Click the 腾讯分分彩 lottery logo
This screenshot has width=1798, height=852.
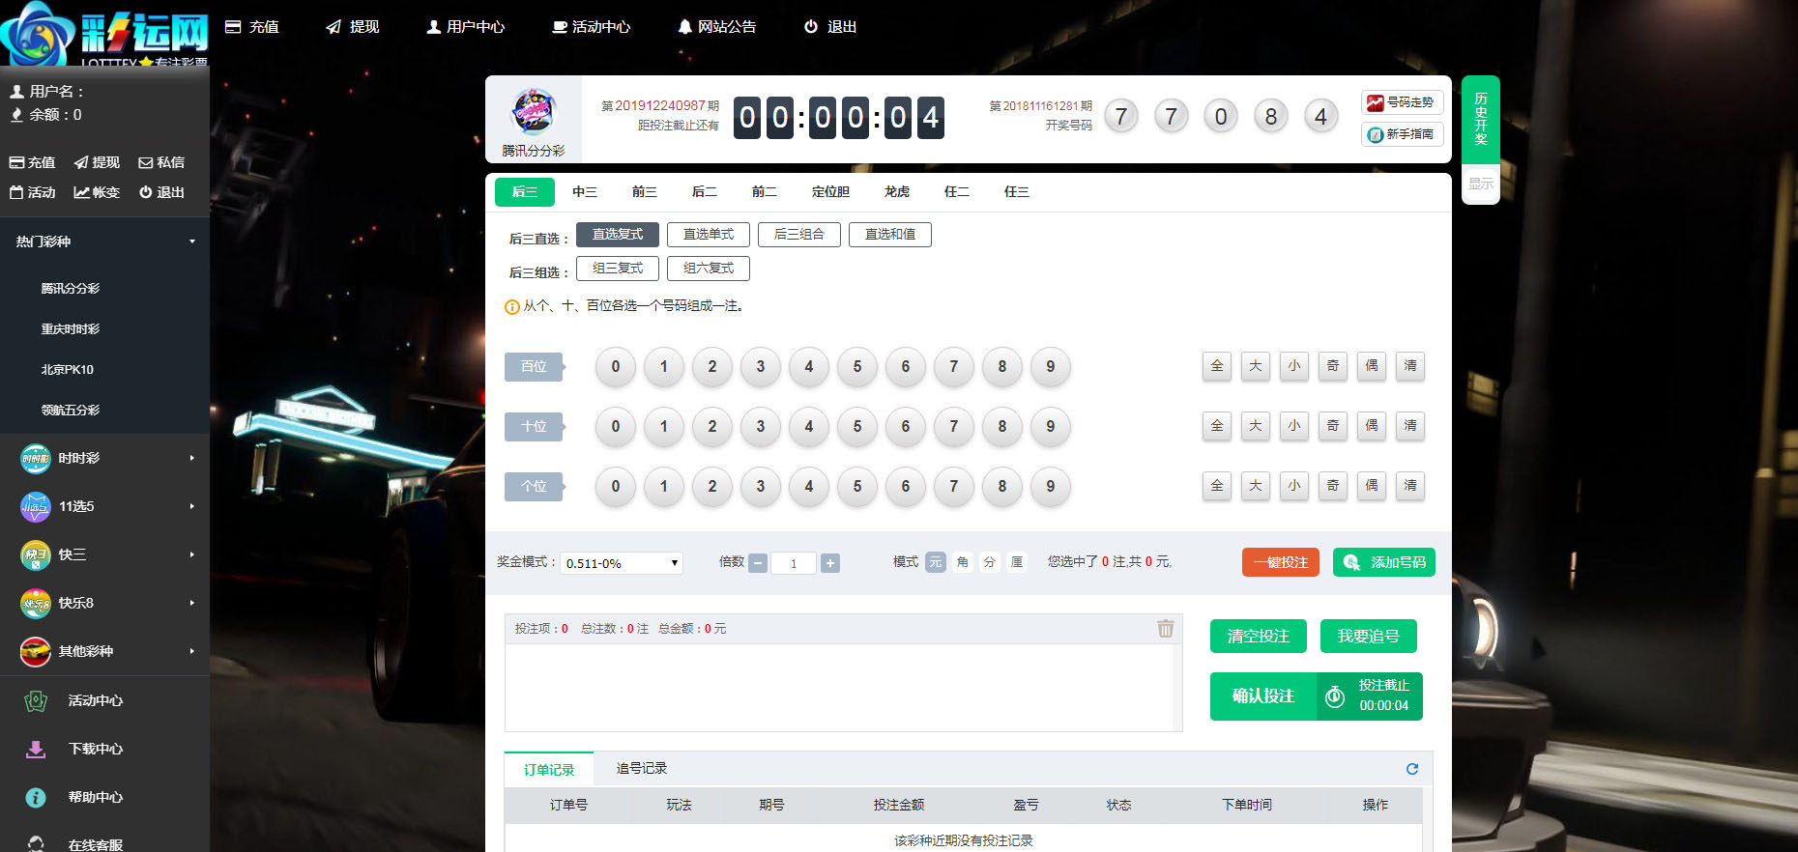click(534, 112)
